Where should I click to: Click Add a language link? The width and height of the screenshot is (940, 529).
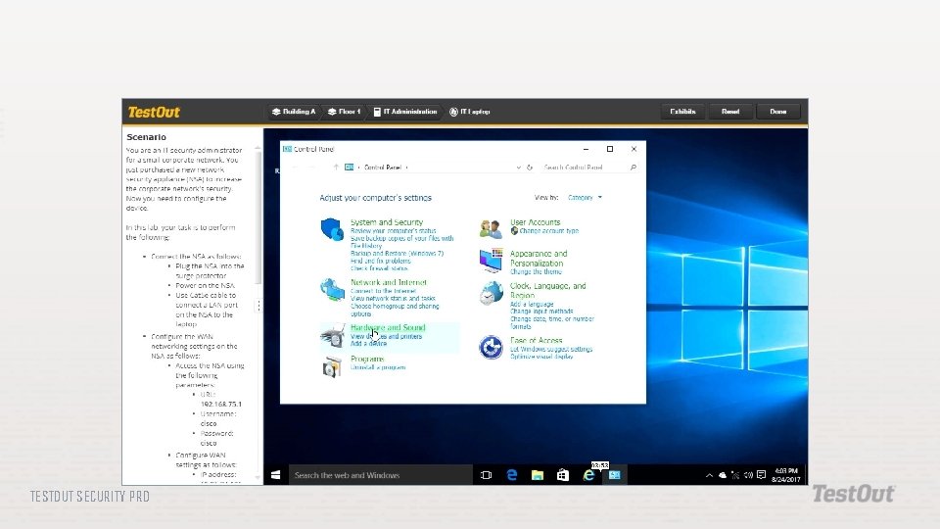click(532, 304)
